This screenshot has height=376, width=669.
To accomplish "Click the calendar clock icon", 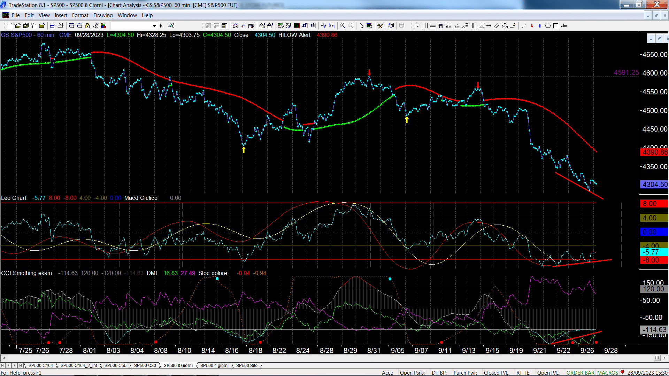I will (x=280, y=25).
